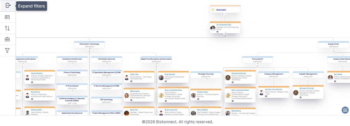350x126 pixels.
Task: Click contact card icon on Jennifer Tran-Kozmic's card
Action: click(266, 96)
